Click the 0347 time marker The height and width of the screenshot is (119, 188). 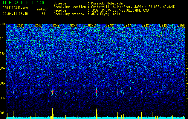point(127,26)
